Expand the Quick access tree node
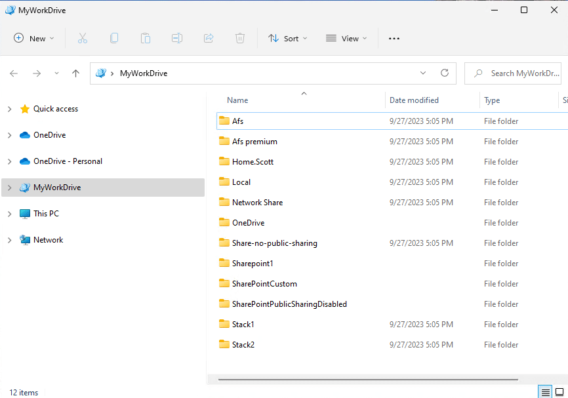The image size is (568, 398). click(9, 109)
